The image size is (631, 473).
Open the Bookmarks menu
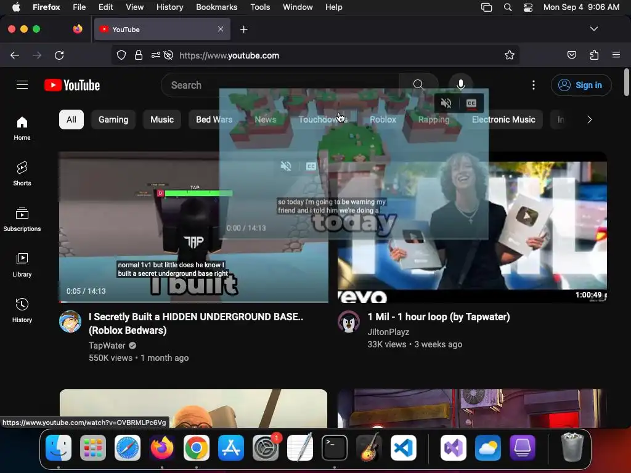tap(216, 7)
